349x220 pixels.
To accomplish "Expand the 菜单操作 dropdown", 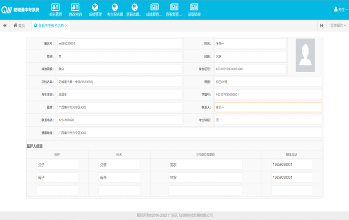I will [x=338, y=25].
